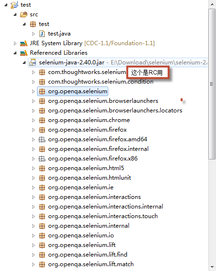Select org.openqa.selenium.firefox.x86 label
The width and height of the screenshot is (216, 271).
point(93,159)
